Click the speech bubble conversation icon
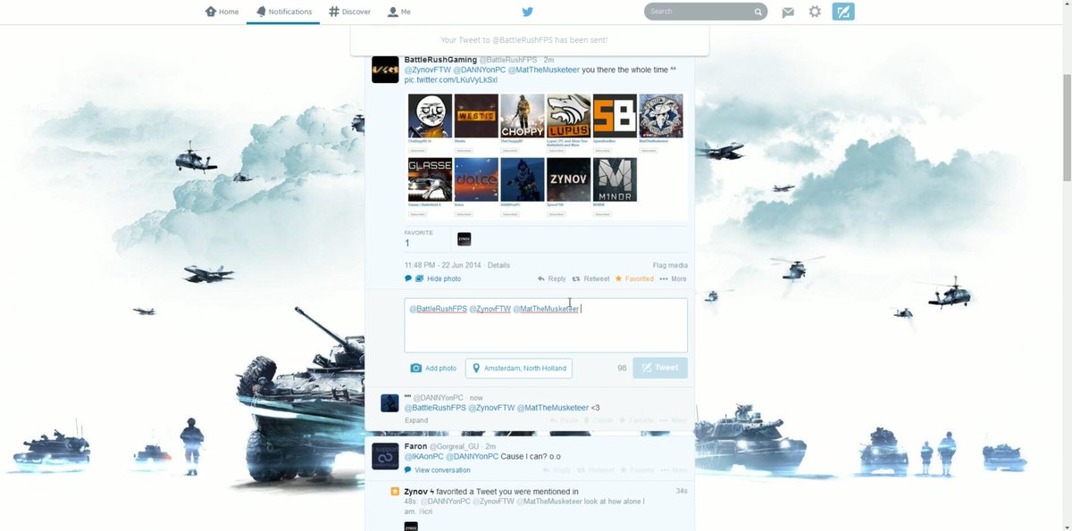The image size is (1072, 531). pyautogui.click(x=408, y=278)
